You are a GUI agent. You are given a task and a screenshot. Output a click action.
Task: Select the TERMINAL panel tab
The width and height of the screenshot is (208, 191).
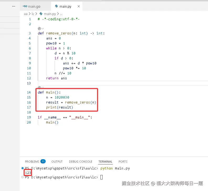point(105,162)
